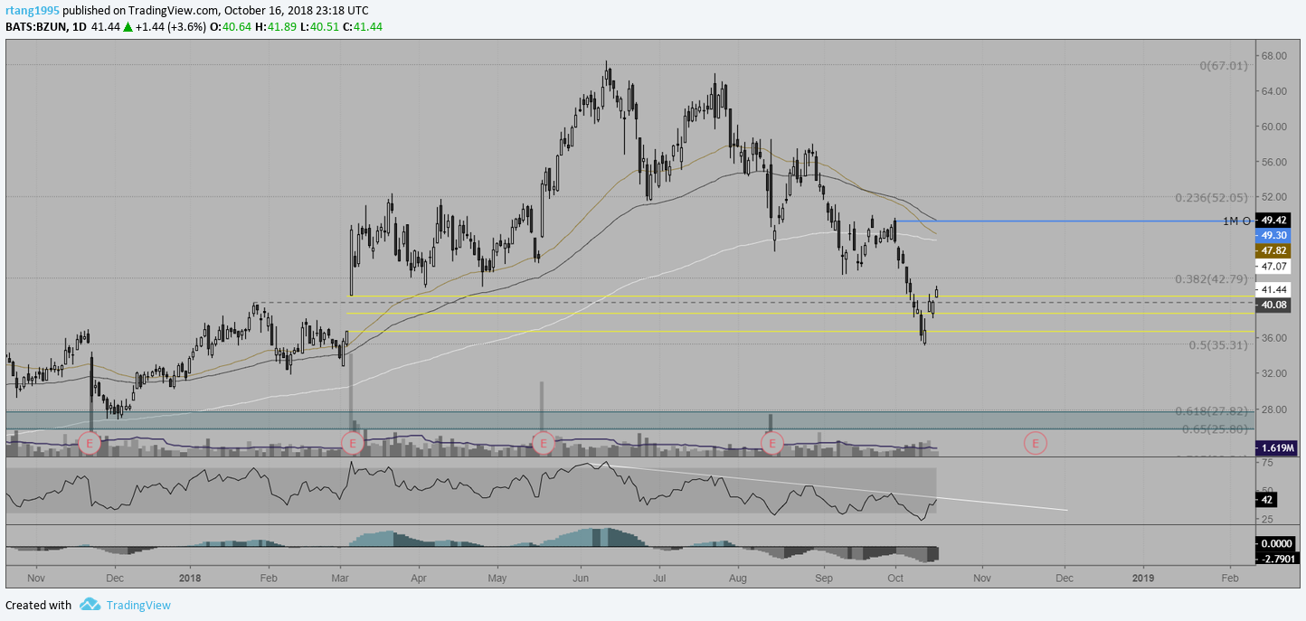Screen dimensions: 1306x621
Task: Click the 1M O monthly open label
Action: (x=1236, y=221)
